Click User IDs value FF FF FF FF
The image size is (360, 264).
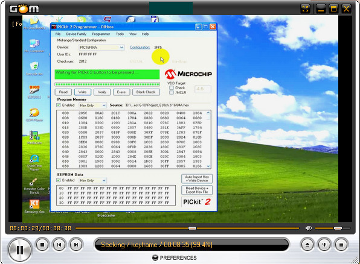(x=88, y=54)
